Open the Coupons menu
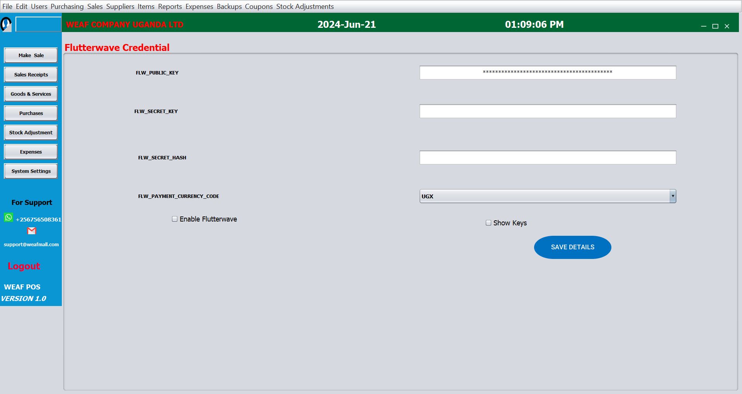This screenshot has width=742, height=394. point(259,7)
